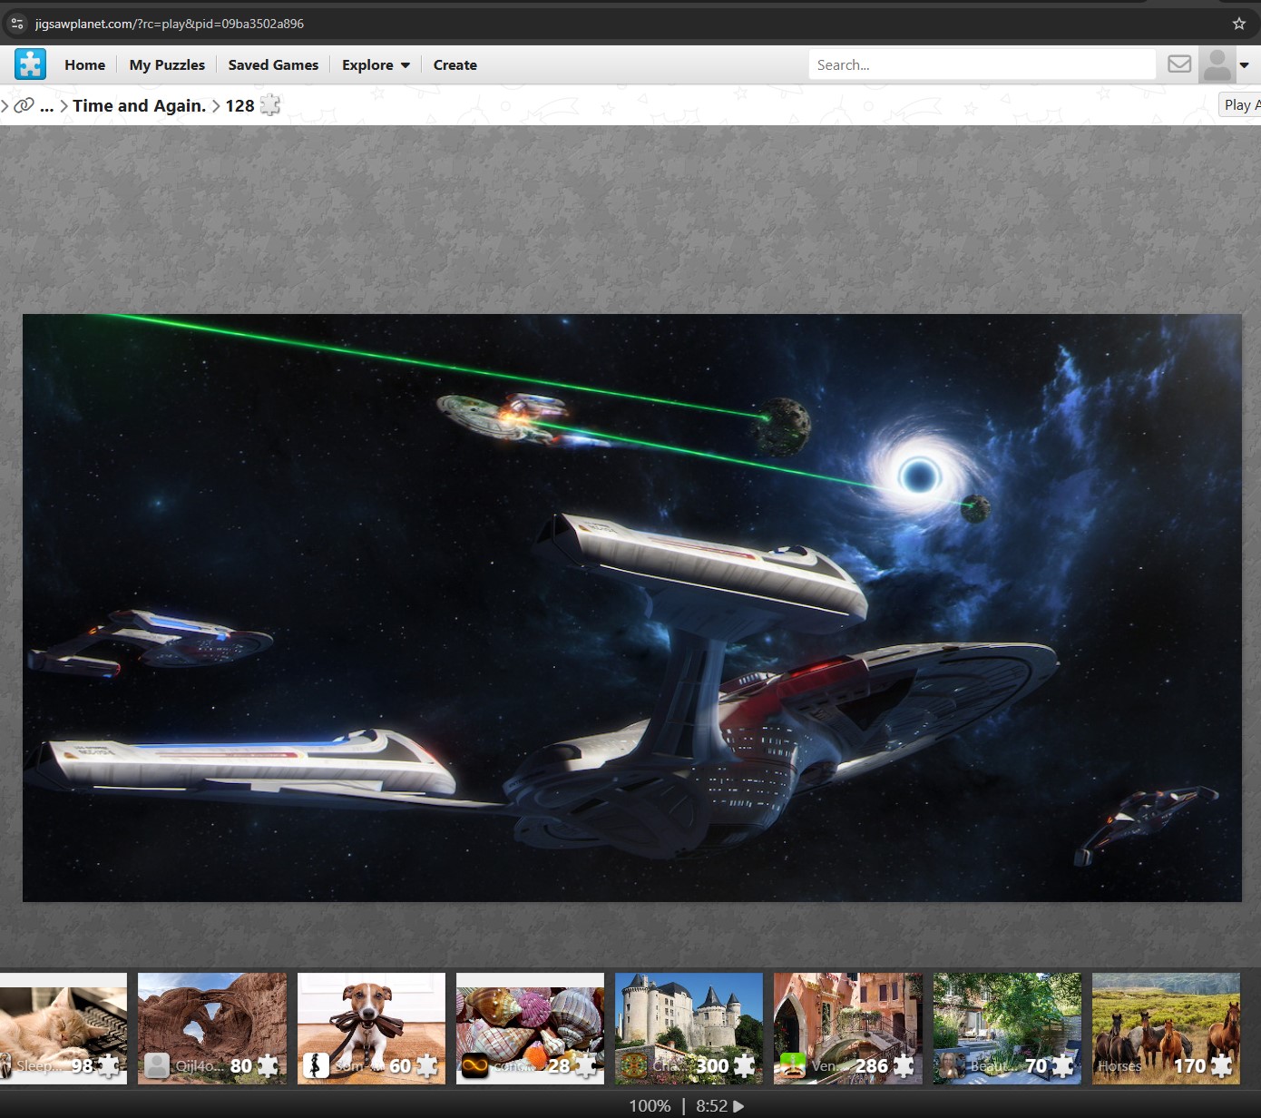View site information icon in address bar
The width and height of the screenshot is (1261, 1118).
tap(17, 24)
